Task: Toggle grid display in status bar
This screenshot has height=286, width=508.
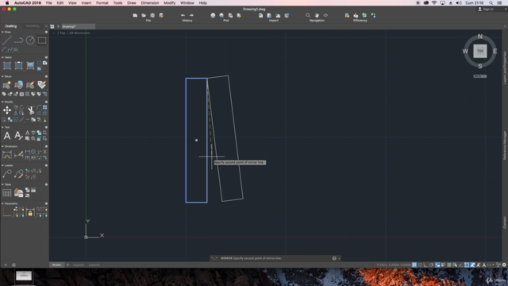Action: [x=414, y=265]
